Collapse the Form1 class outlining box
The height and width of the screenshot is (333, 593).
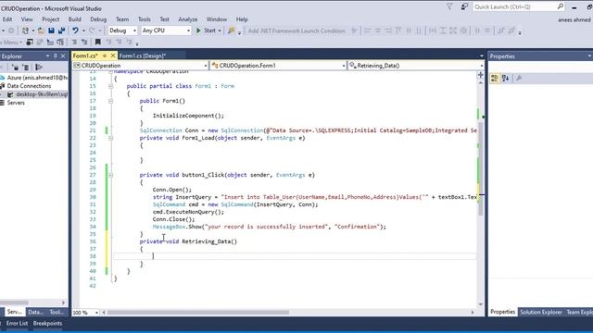[110, 86]
